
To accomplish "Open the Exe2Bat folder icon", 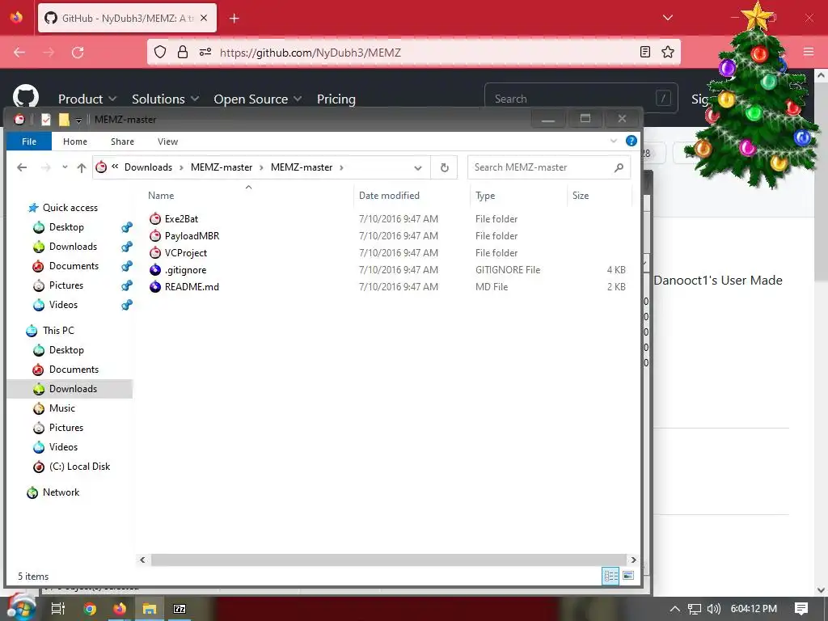I will [154, 218].
